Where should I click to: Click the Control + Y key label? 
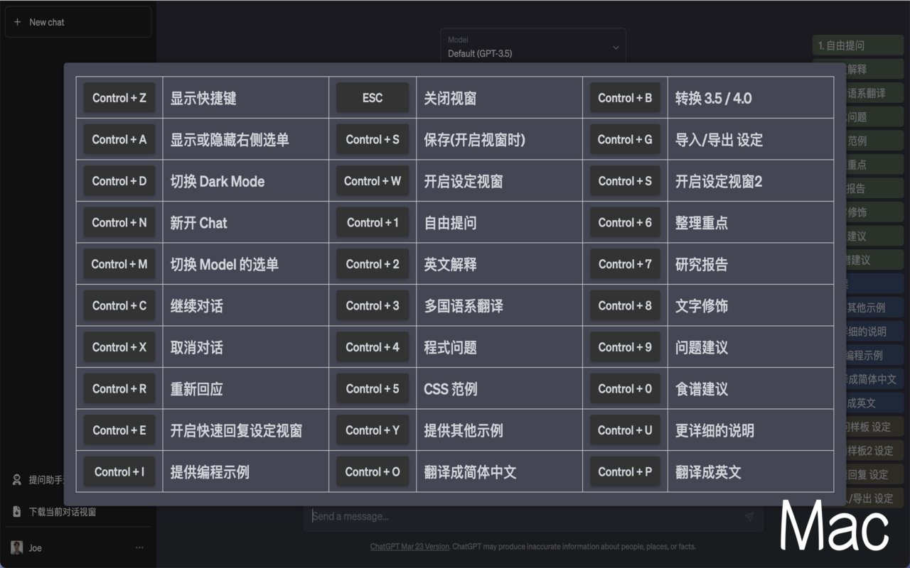tap(373, 430)
